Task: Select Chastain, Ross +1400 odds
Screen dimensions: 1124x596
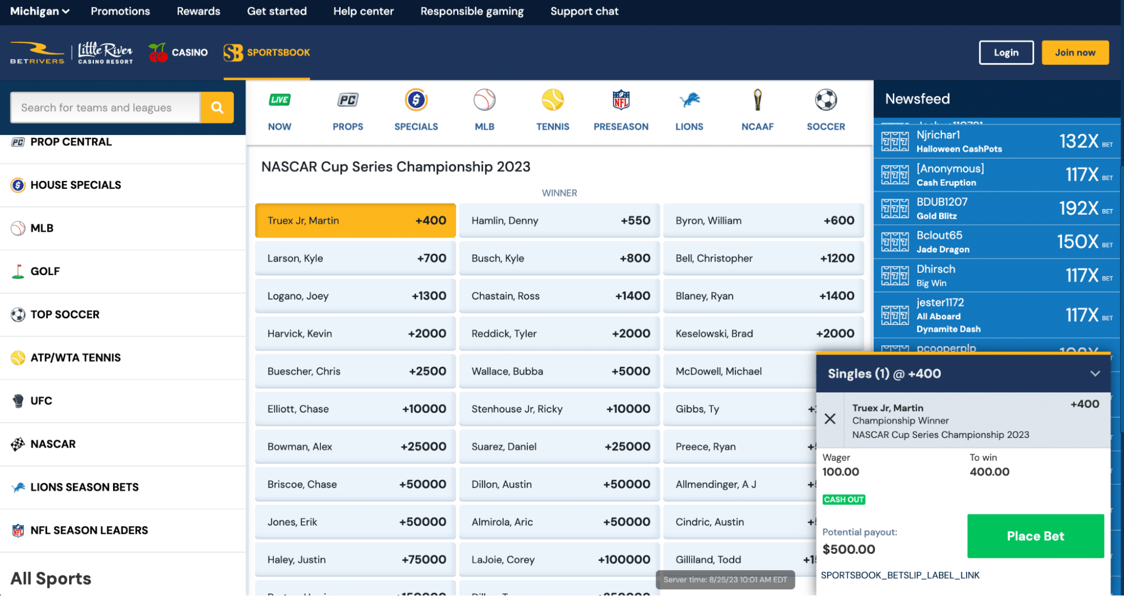Action: pos(559,296)
